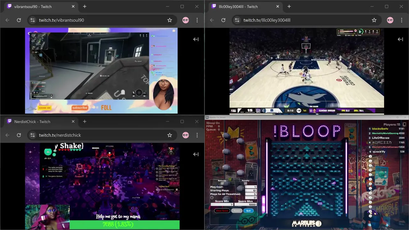Expand chat arrow on vibrantsoul90 stream

tap(196, 39)
